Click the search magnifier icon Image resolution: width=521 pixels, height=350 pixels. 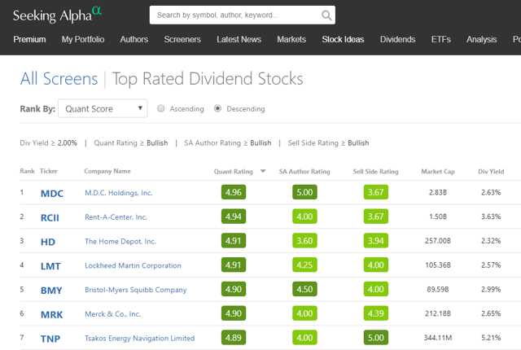pos(326,15)
